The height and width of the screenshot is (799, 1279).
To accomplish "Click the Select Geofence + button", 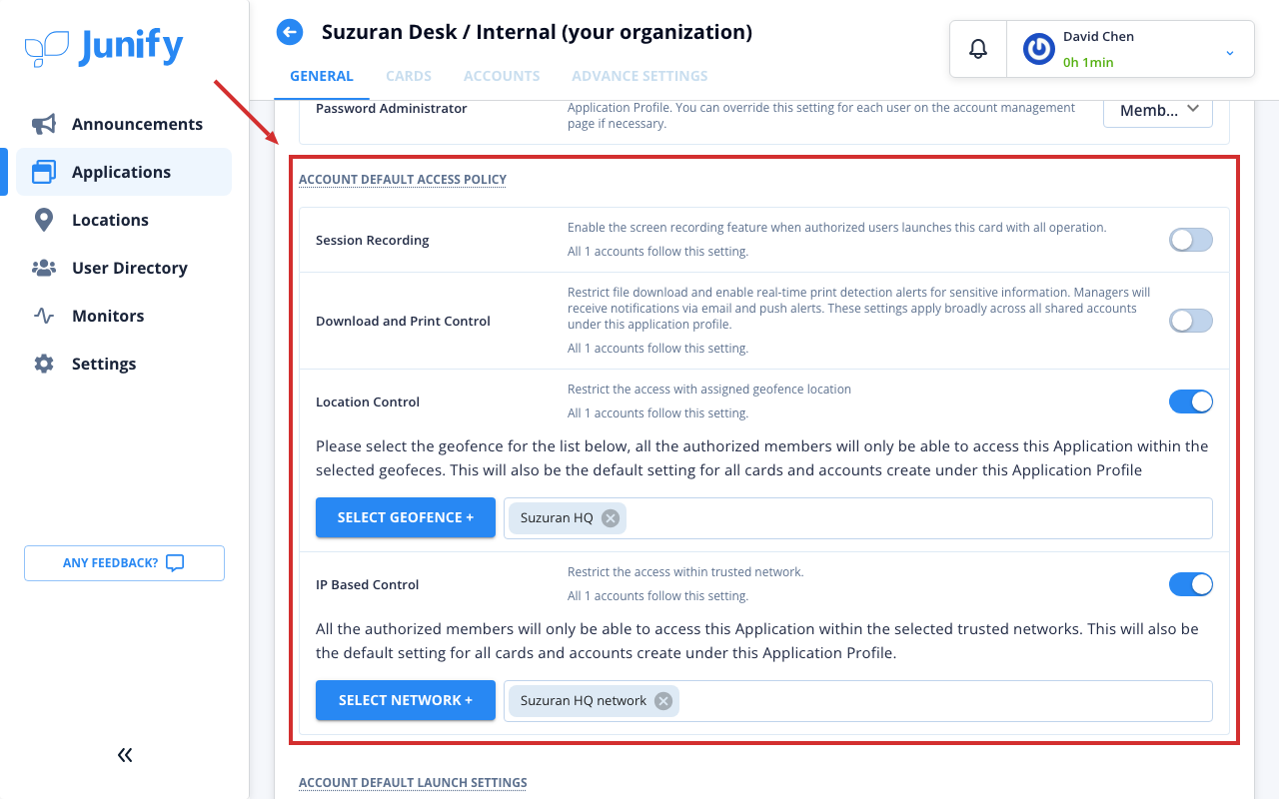I will [406, 517].
